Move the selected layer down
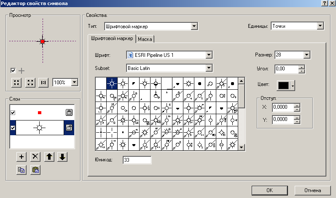This screenshot has width=336, height=198. click(62, 157)
